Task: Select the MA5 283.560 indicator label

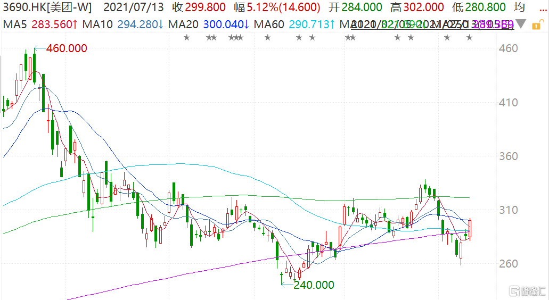Action: (40, 24)
